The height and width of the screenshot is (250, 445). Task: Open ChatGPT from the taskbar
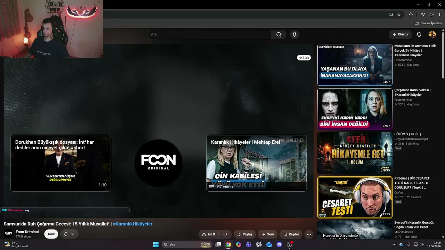(x=259, y=244)
